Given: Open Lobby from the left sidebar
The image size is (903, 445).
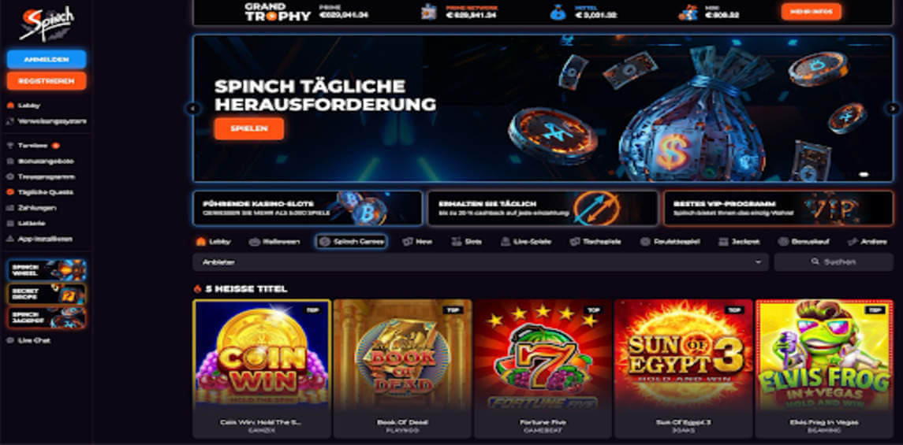Looking at the screenshot, I should [x=24, y=106].
